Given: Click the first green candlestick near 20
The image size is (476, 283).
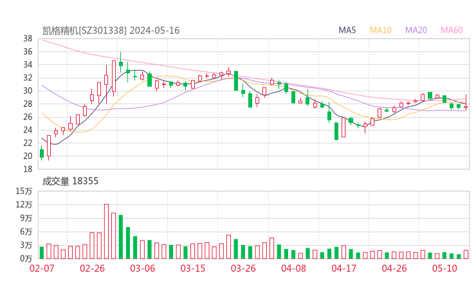Looking at the screenshot, I should coord(42,153).
